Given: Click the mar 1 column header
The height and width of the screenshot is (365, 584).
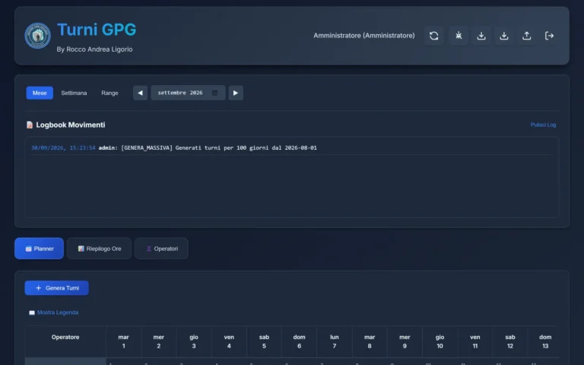Looking at the screenshot, I should pyautogui.click(x=124, y=341).
